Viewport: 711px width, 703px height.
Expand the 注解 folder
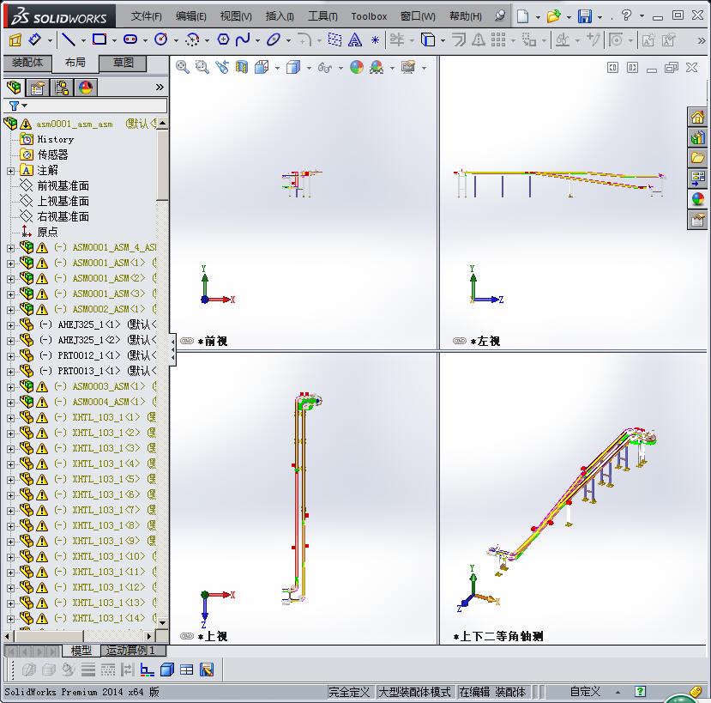click(x=10, y=171)
